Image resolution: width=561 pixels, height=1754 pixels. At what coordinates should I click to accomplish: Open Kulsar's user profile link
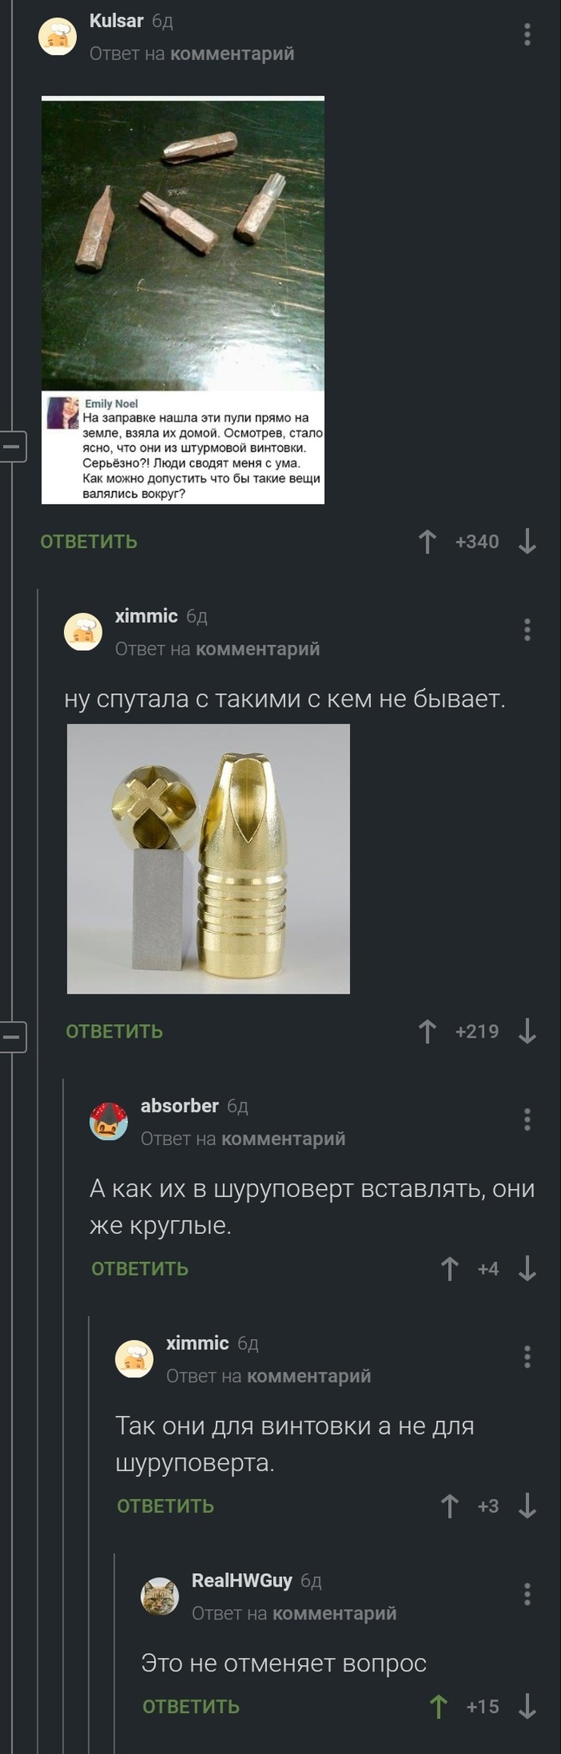pyautogui.click(x=116, y=21)
